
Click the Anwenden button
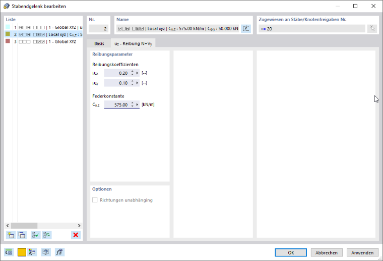click(x=362, y=253)
